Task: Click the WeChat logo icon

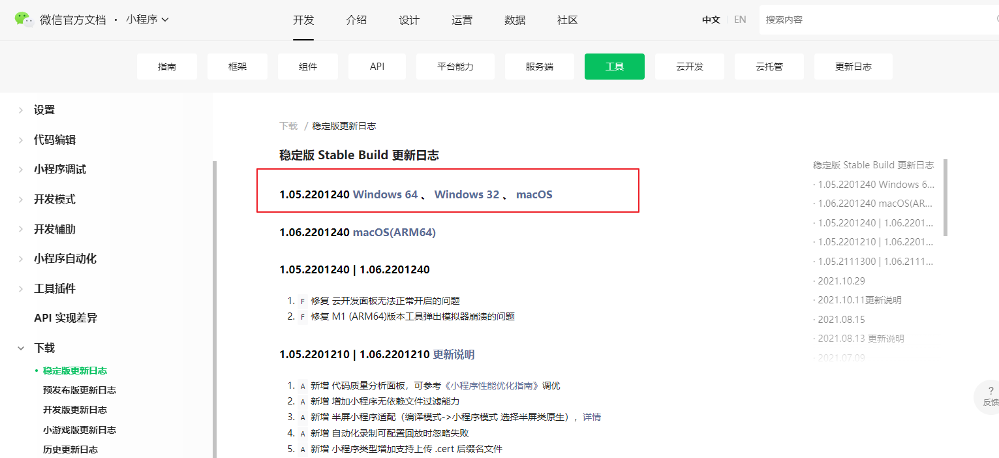Action: click(24, 20)
